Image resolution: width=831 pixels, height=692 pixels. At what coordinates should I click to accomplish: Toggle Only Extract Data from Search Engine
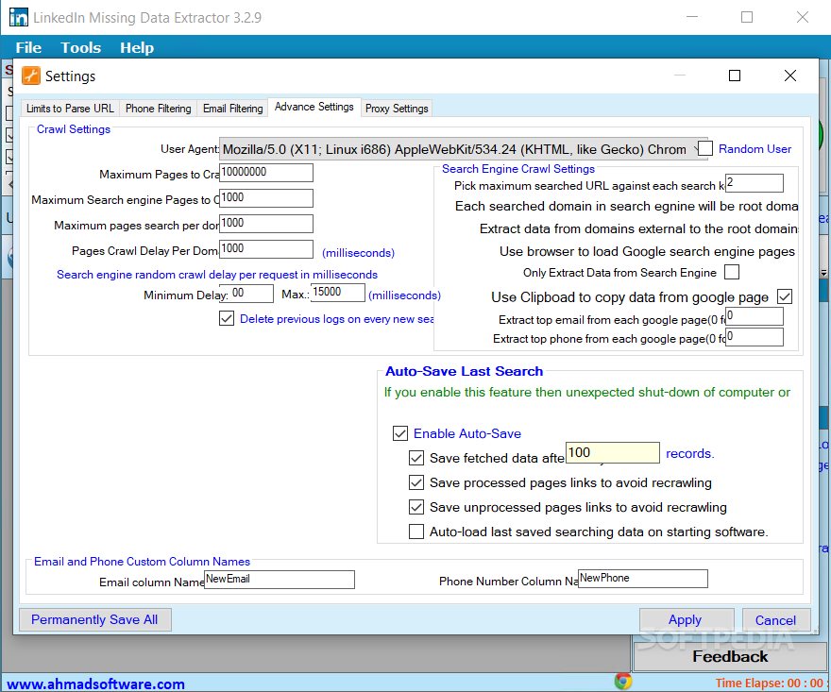coord(732,272)
